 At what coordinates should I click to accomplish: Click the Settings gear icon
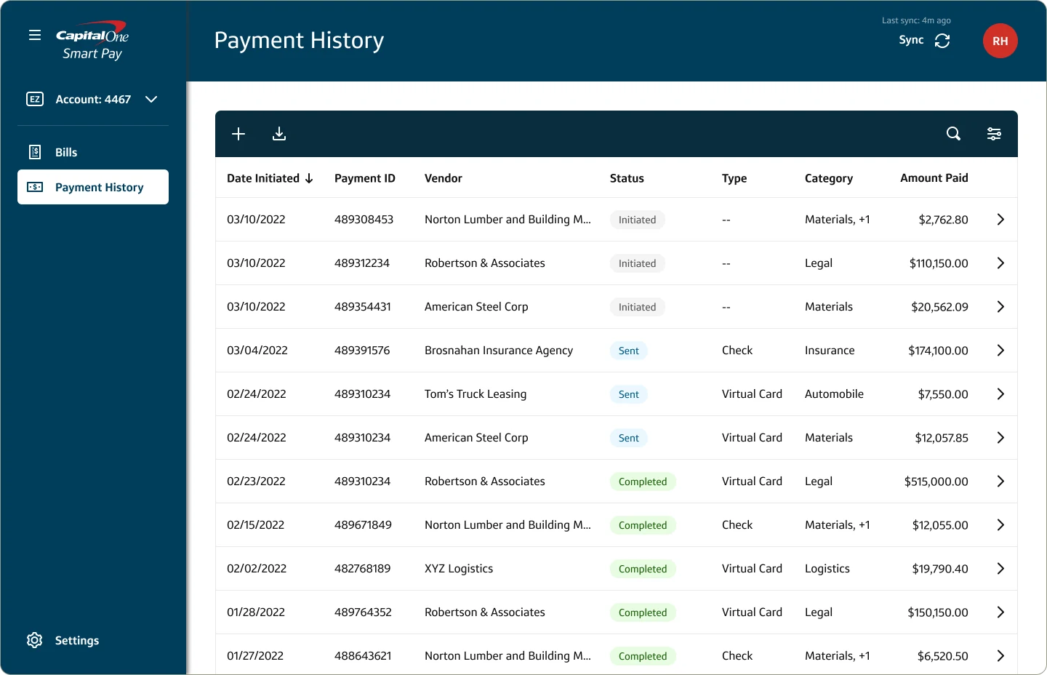click(34, 640)
